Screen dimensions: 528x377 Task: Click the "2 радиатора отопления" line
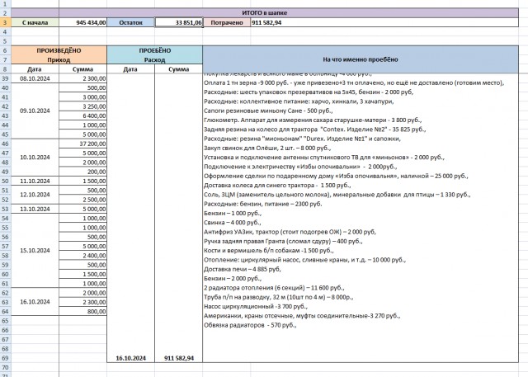274,288
